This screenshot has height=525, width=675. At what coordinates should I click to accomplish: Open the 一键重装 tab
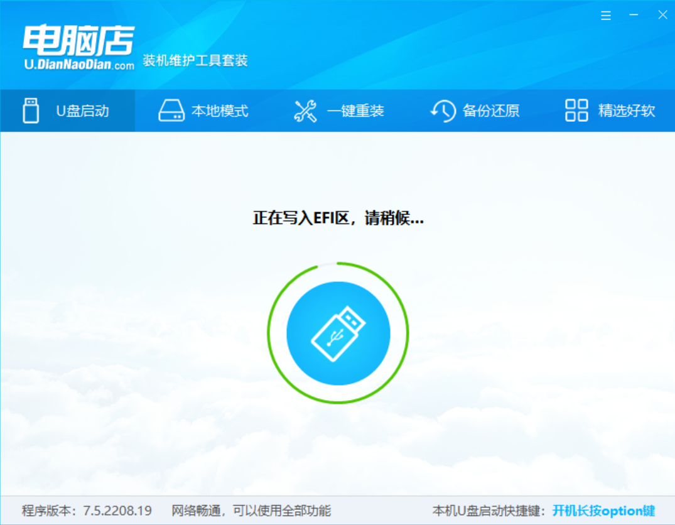tap(338, 111)
